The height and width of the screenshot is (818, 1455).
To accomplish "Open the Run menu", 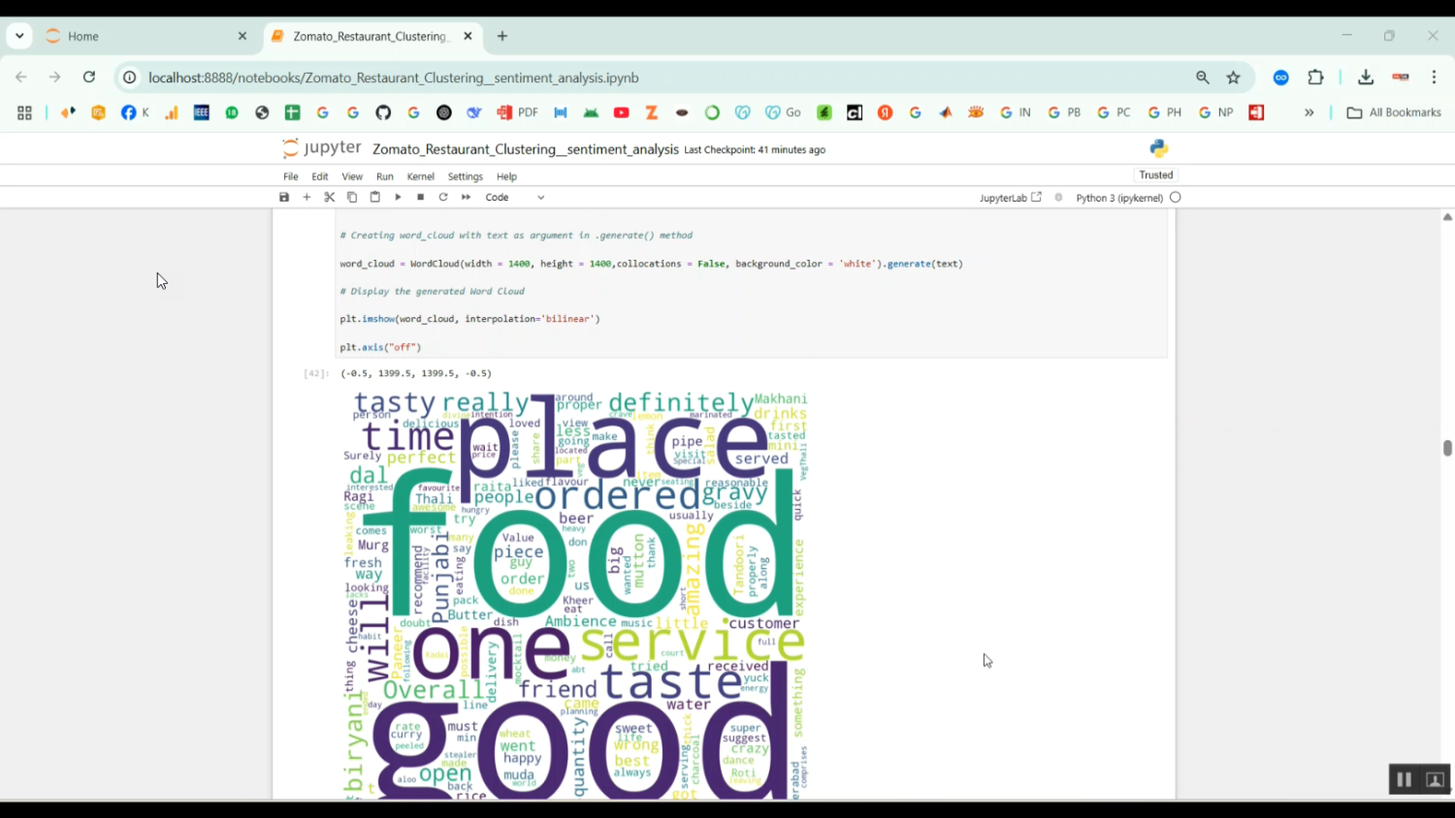I will [x=385, y=176].
